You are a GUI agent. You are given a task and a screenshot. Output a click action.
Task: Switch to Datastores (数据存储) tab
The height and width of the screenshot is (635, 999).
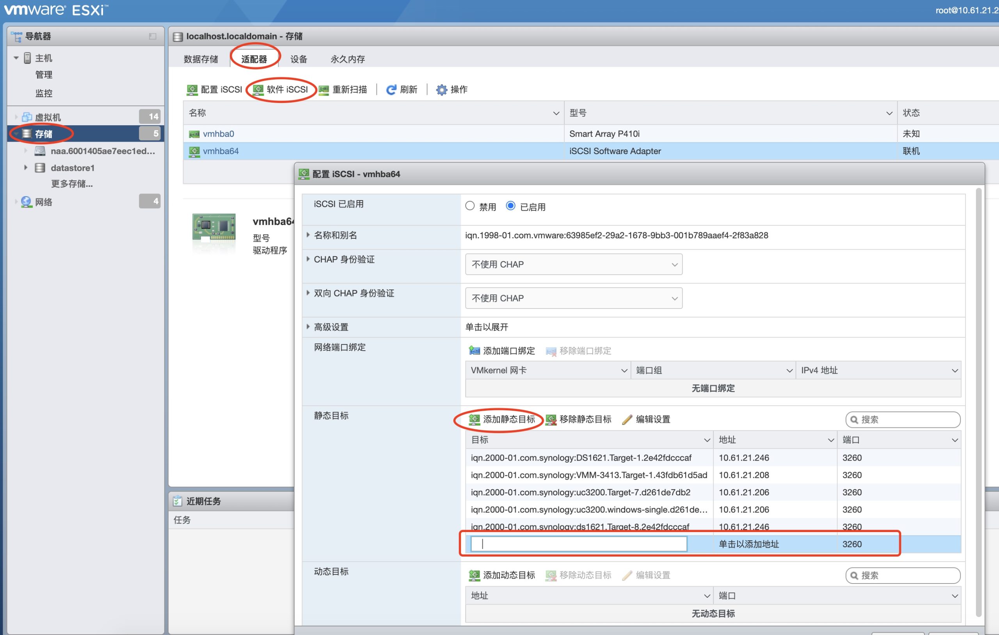(x=201, y=59)
